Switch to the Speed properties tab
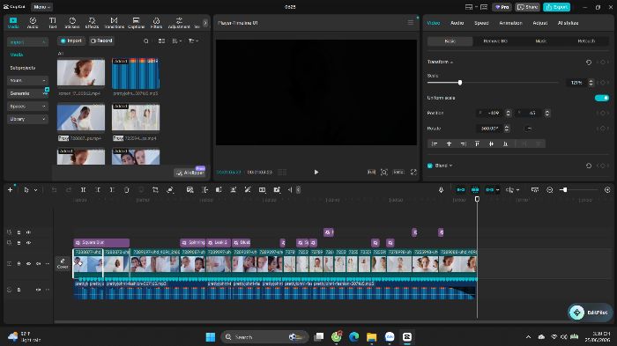 (x=481, y=23)
